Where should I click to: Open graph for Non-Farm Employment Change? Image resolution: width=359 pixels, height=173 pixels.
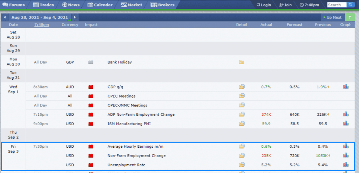point(346,155)
